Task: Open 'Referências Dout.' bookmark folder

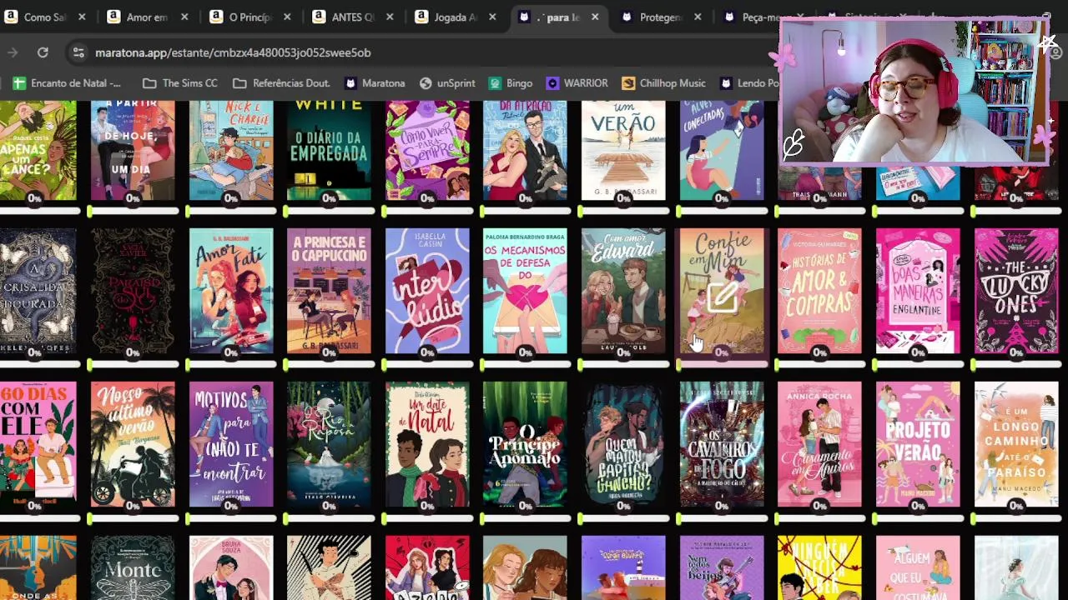Action: (282, 83)
